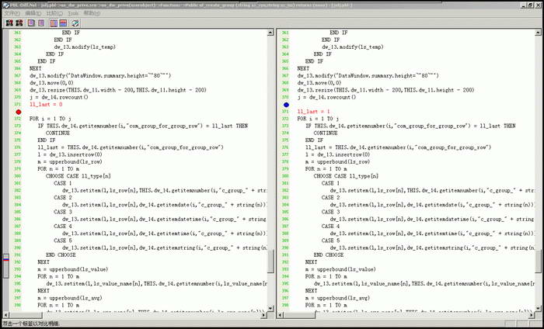Click changed line 'll_last = 0' in left pane

[46, 104]
